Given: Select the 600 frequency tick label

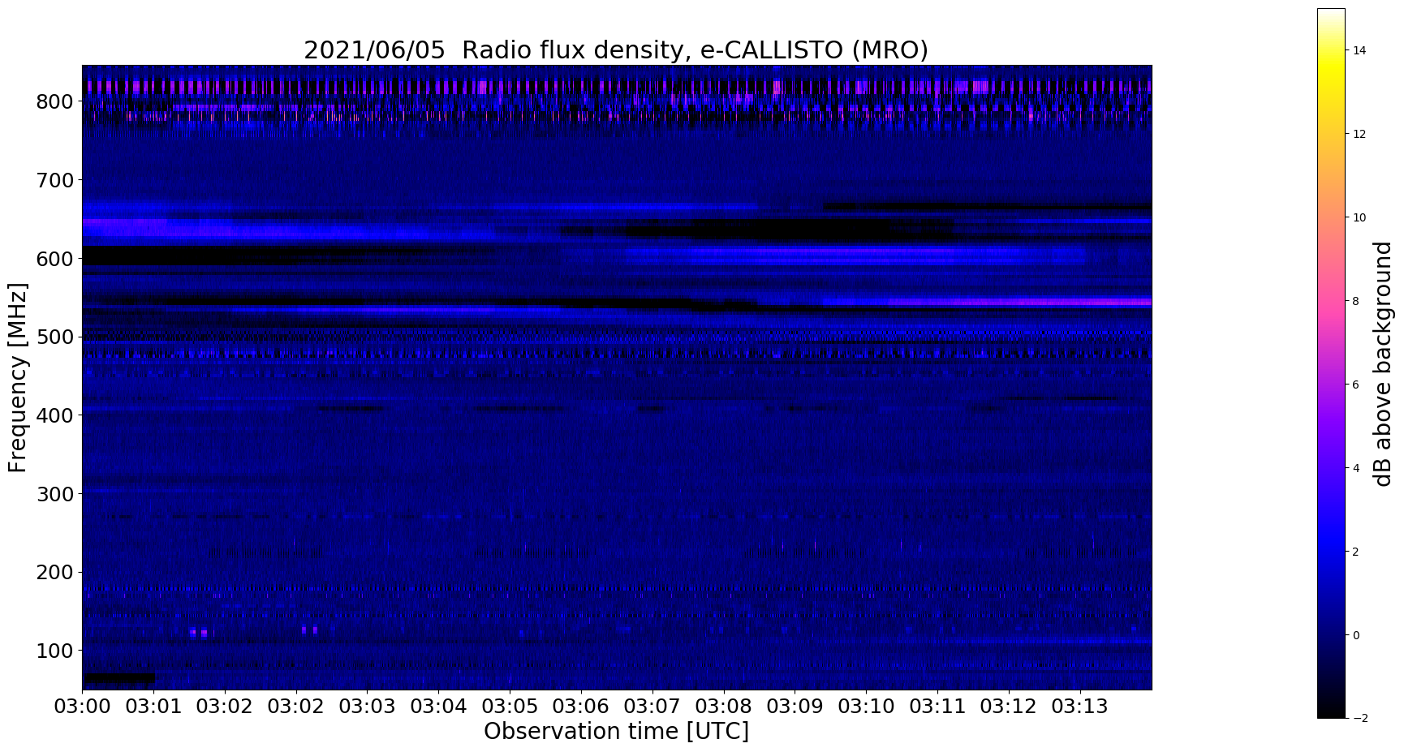Looking at the screenshot, I should click(x=55, y=259).
